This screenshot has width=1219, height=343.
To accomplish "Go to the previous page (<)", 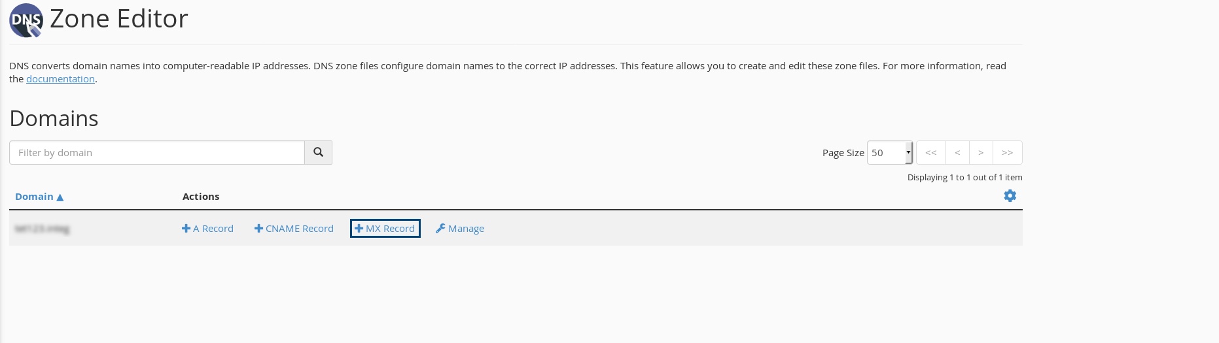I will [957, 153].
